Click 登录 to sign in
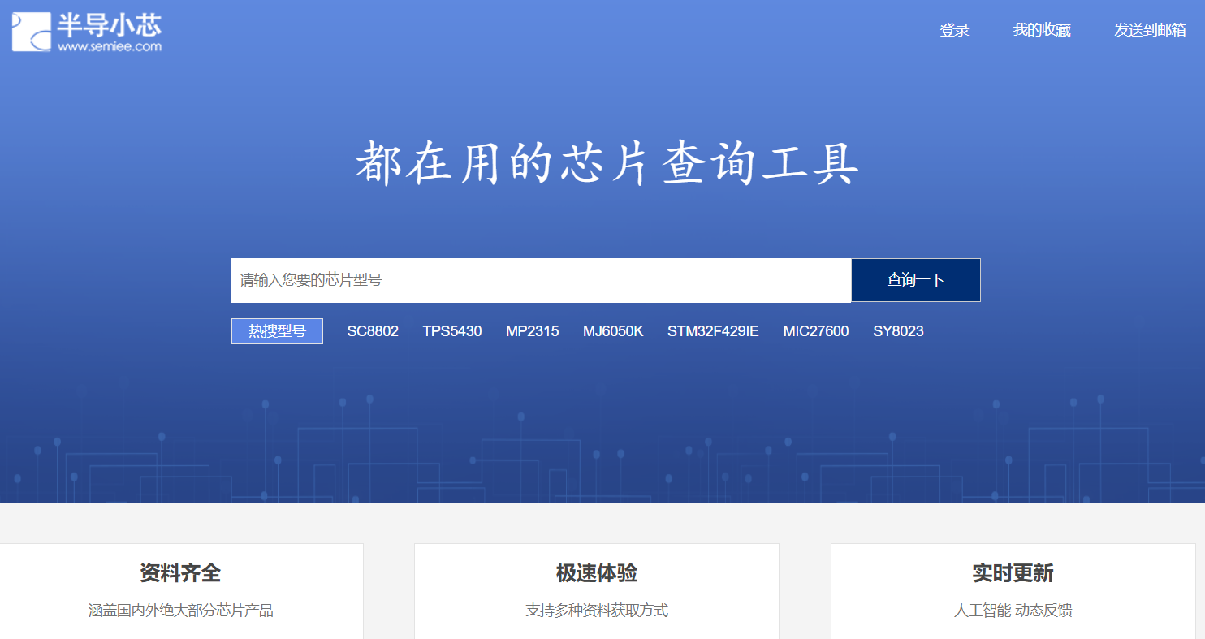 tap(954, 31)
